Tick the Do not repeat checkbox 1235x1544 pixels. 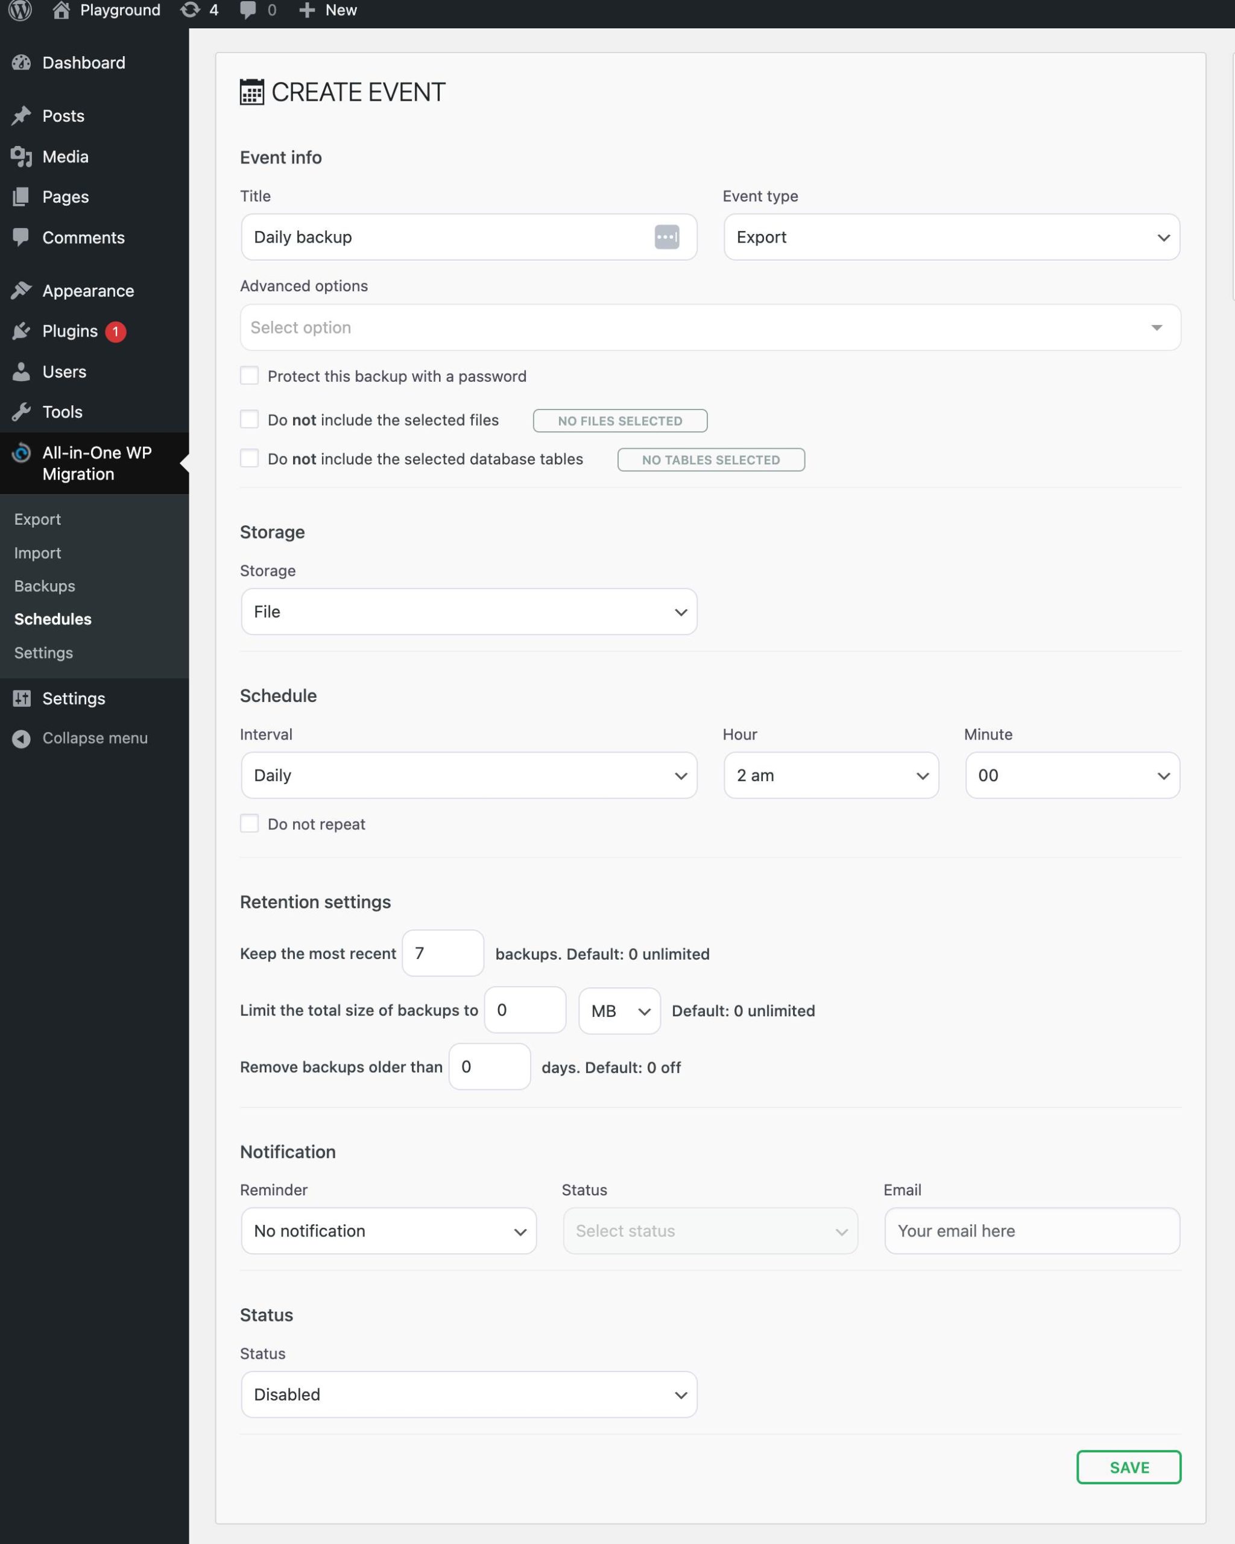click(x=249, y=823)
